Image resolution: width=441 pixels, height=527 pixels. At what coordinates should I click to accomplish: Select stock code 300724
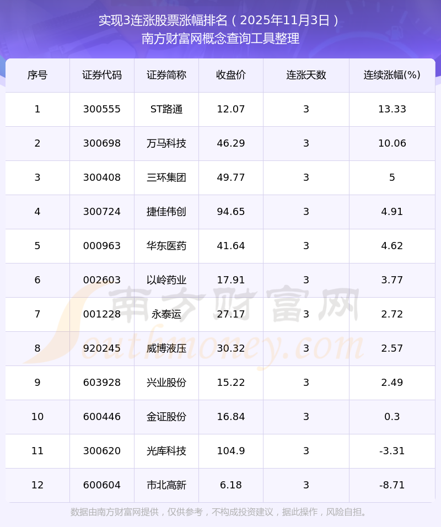click(x=102, y=212)
